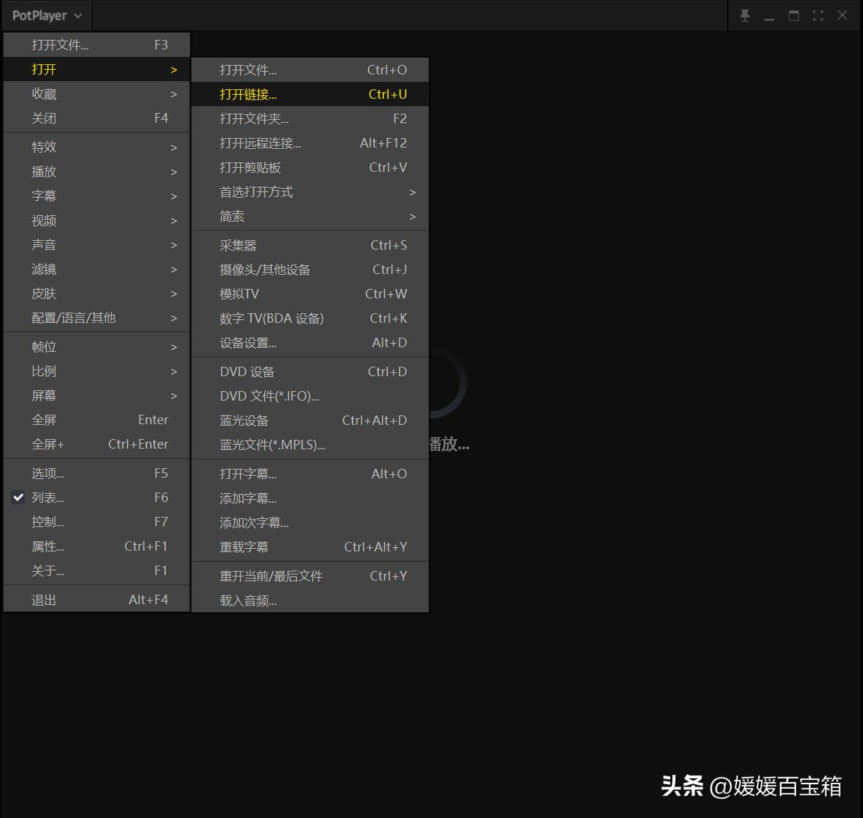Enter fullscreen using the title bar icon

click(x=818, y=15)
